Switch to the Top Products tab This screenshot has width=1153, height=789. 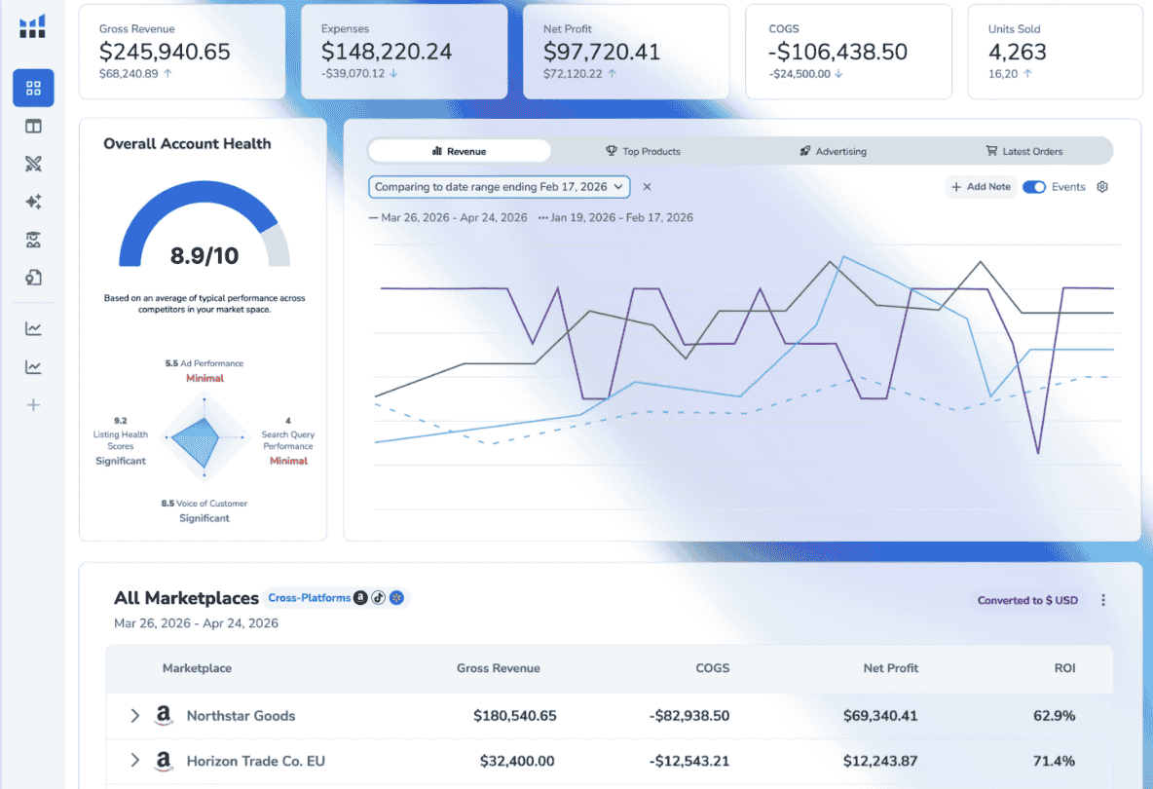click(x=644, y=151)
